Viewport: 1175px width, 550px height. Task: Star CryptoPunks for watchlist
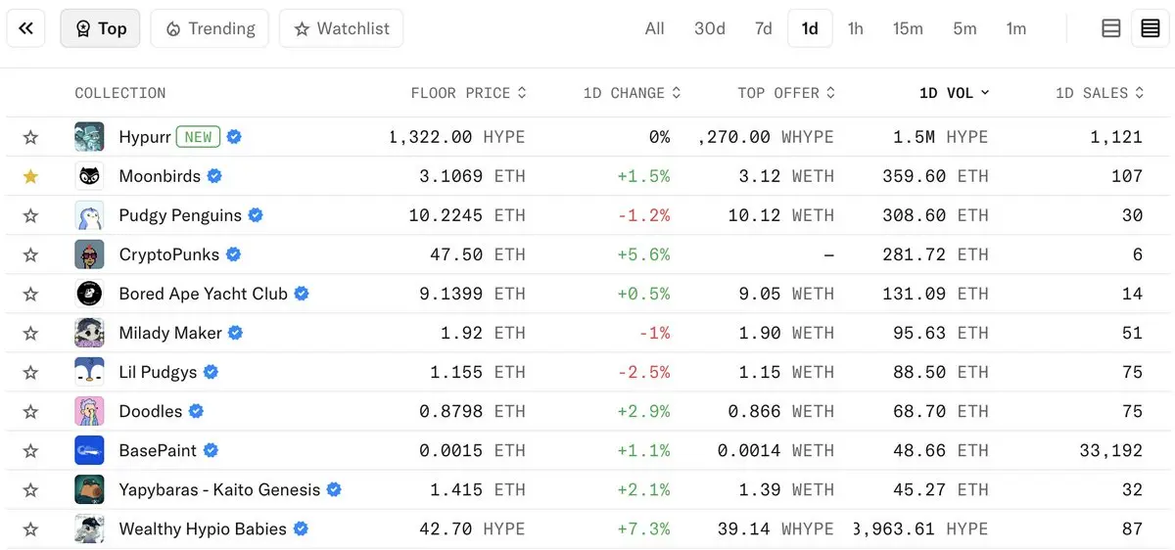(x=30, y=254)
